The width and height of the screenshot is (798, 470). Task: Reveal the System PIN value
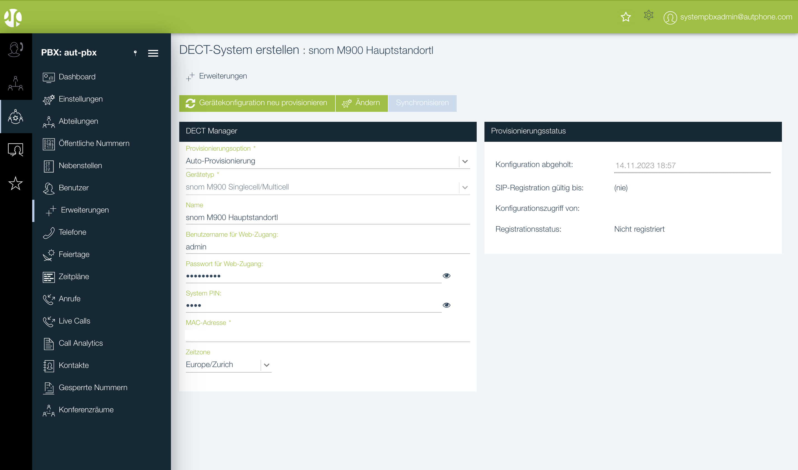[446, 305]
